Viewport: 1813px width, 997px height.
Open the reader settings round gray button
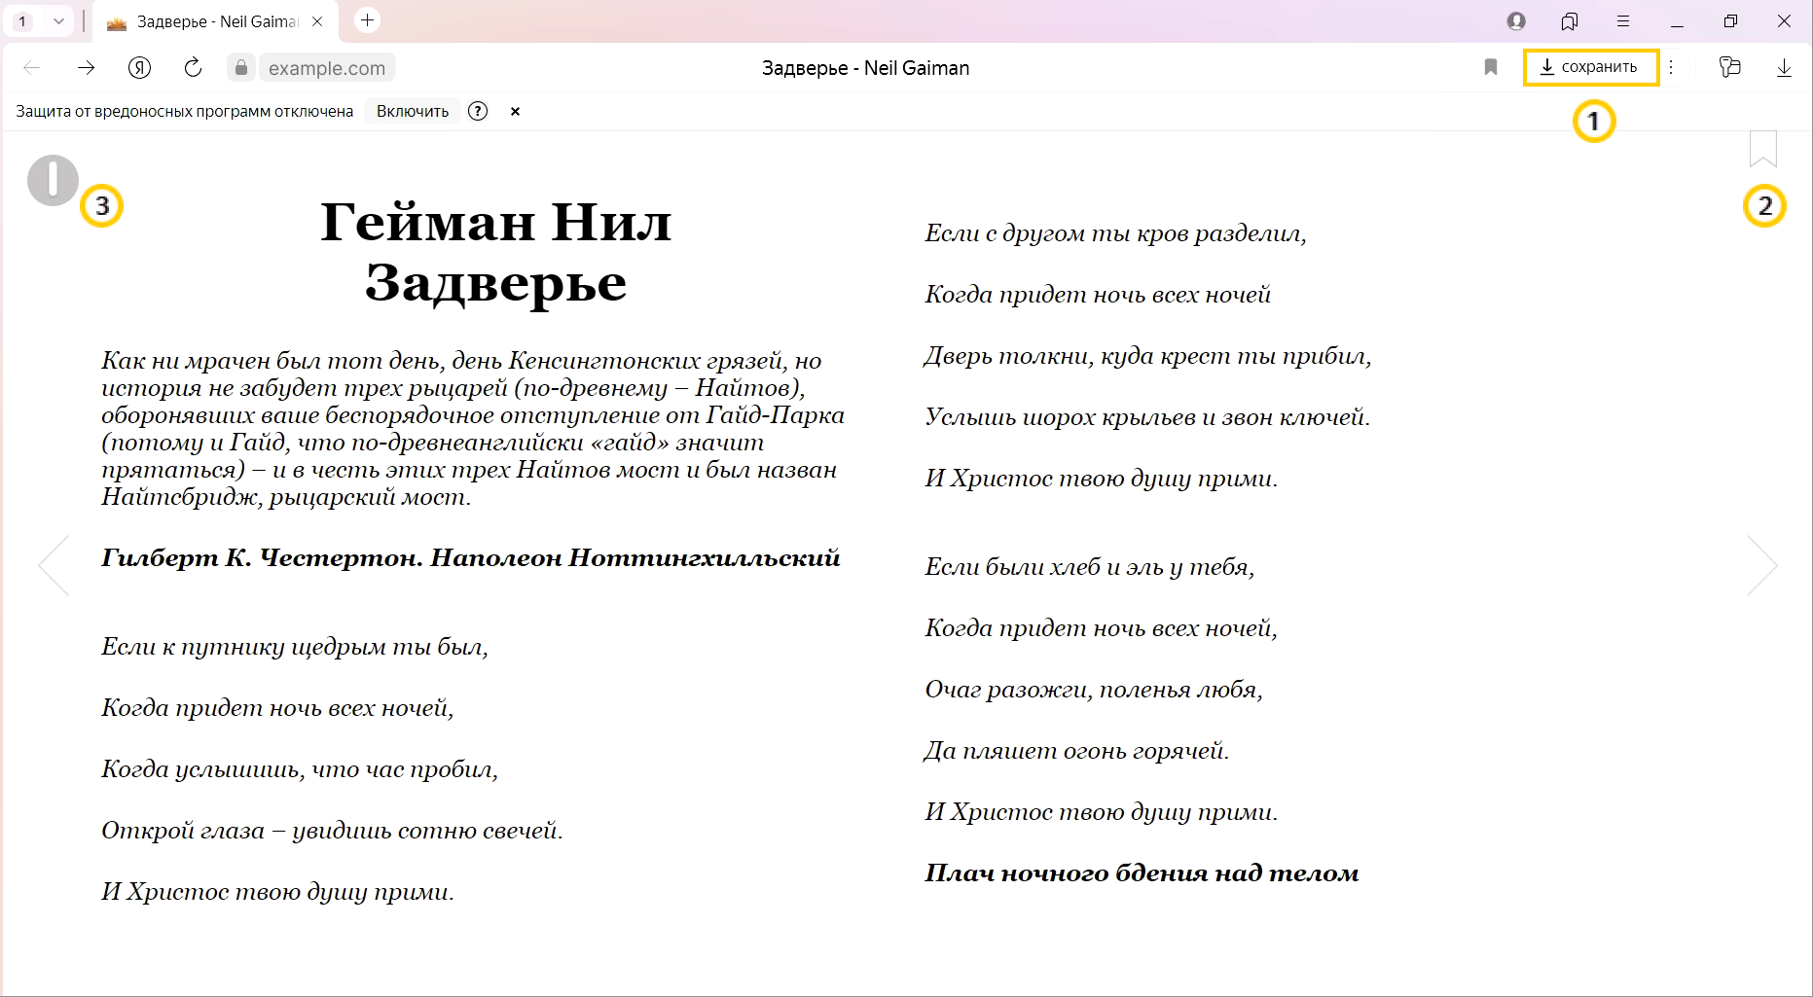(x=53, y=180)
